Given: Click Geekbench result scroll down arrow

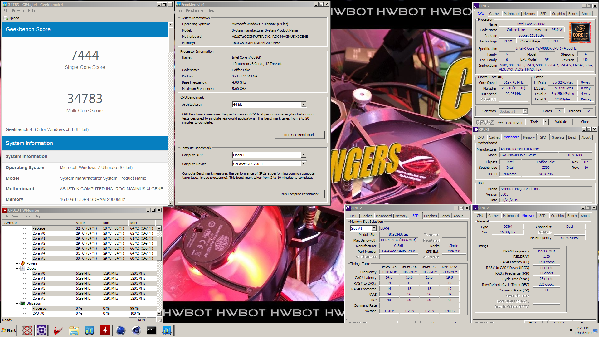Looking at the screenshot, I should click(170, 203).
